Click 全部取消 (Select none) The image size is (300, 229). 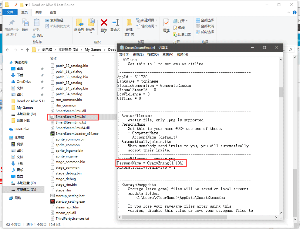point(205,26)
